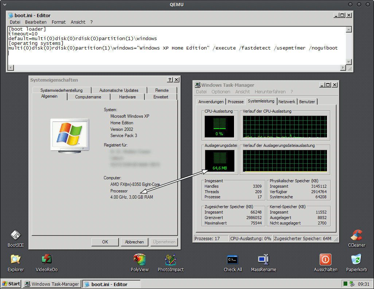374x289 pixels.
Task: Click the greyed Übernehmen button
Action: click(164, 242)
